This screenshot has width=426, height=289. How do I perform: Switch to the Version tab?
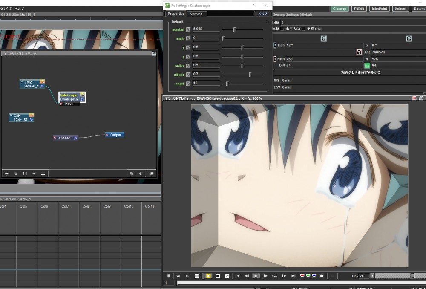196,14
